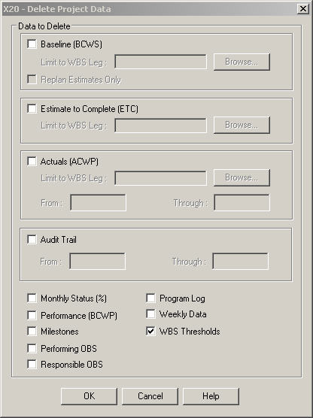Screen dimensions: 313x418
Task: Close the Delete Project Data dialog
Action: point(303,9)
